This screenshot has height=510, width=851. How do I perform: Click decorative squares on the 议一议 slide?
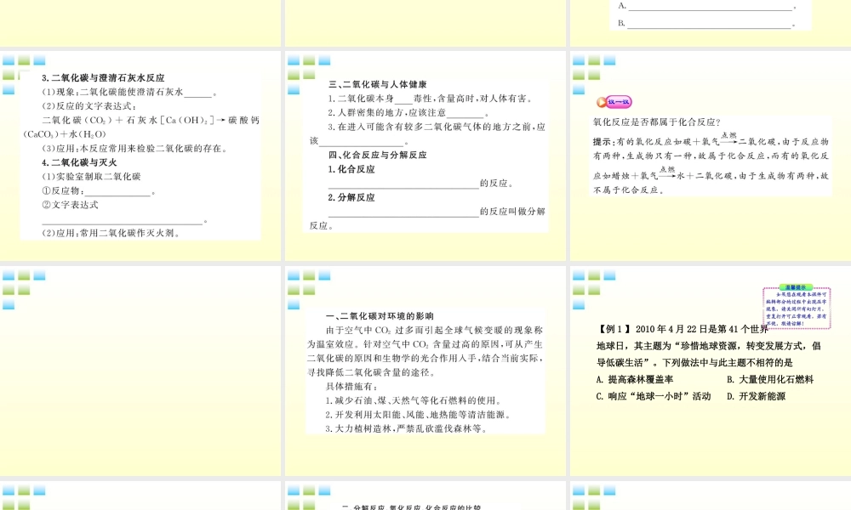pos(588,68)
